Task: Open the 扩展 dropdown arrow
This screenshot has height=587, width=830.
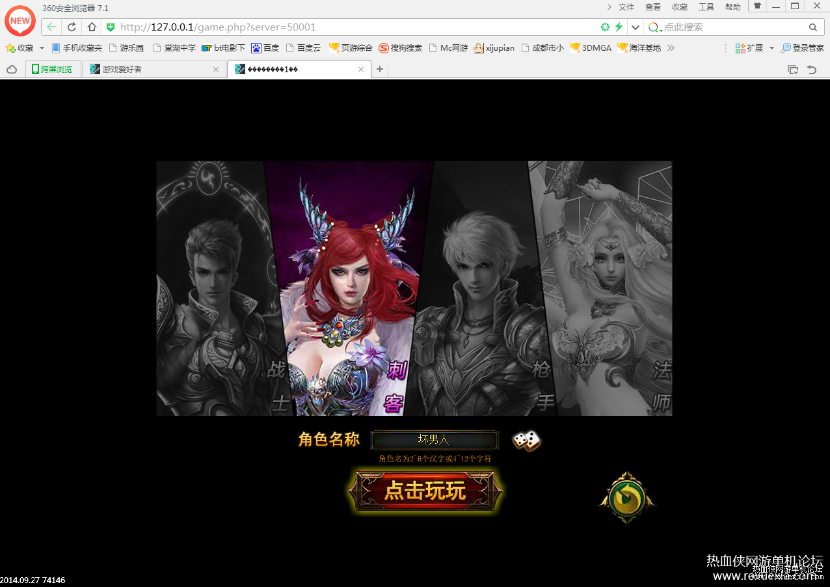Action: pos(771,48)
